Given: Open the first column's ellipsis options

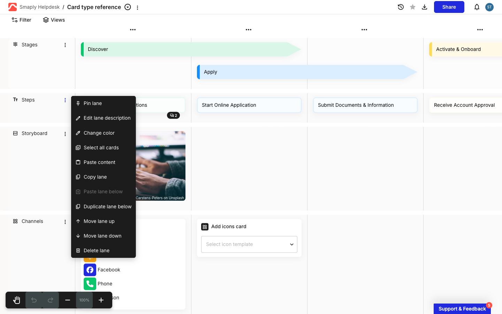Looking at the screenshot, I should [x=133, y=30].
